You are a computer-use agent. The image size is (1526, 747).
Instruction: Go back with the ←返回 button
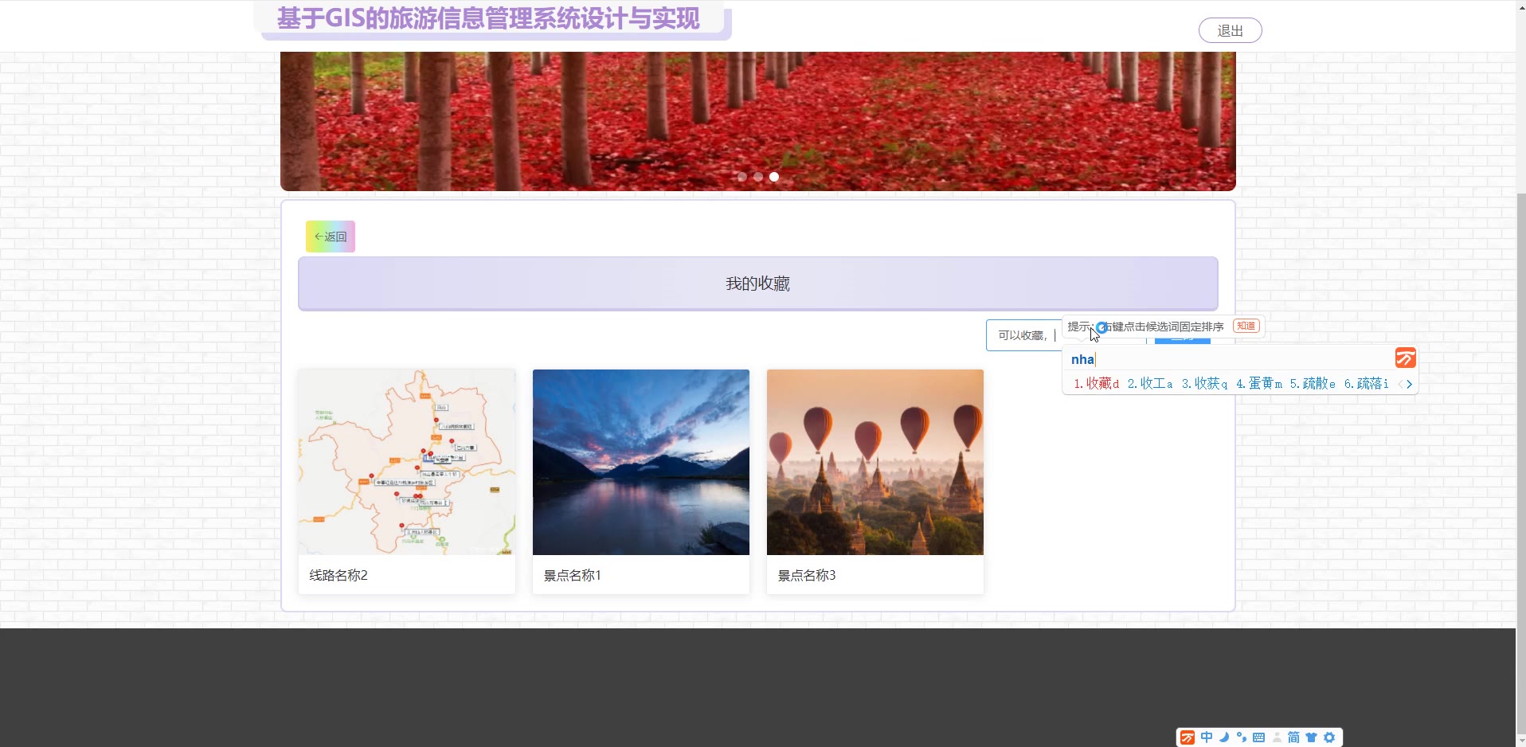[x=331, y=237]
